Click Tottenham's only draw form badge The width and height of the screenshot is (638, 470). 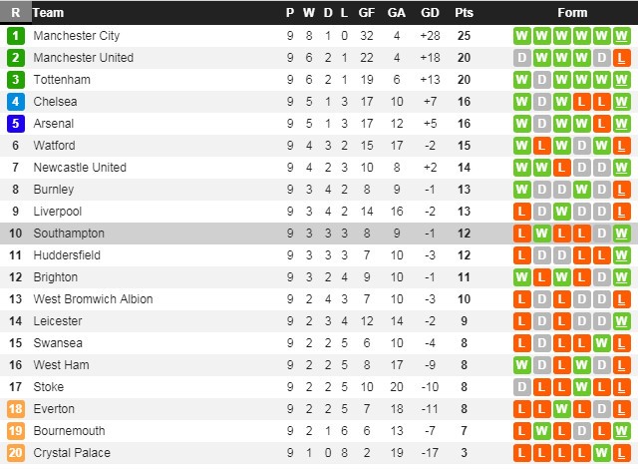click(x=542, y=80)
